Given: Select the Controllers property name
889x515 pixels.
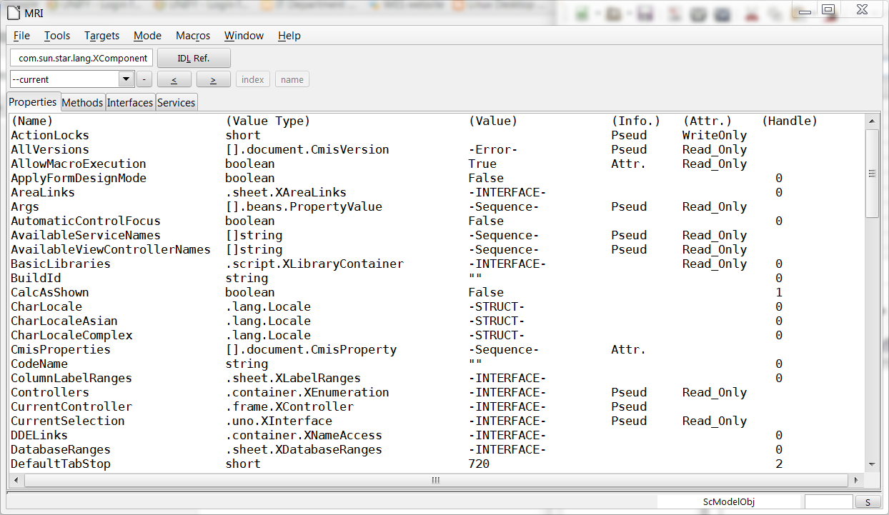Looking at the screenshot, I should [50, 392].
